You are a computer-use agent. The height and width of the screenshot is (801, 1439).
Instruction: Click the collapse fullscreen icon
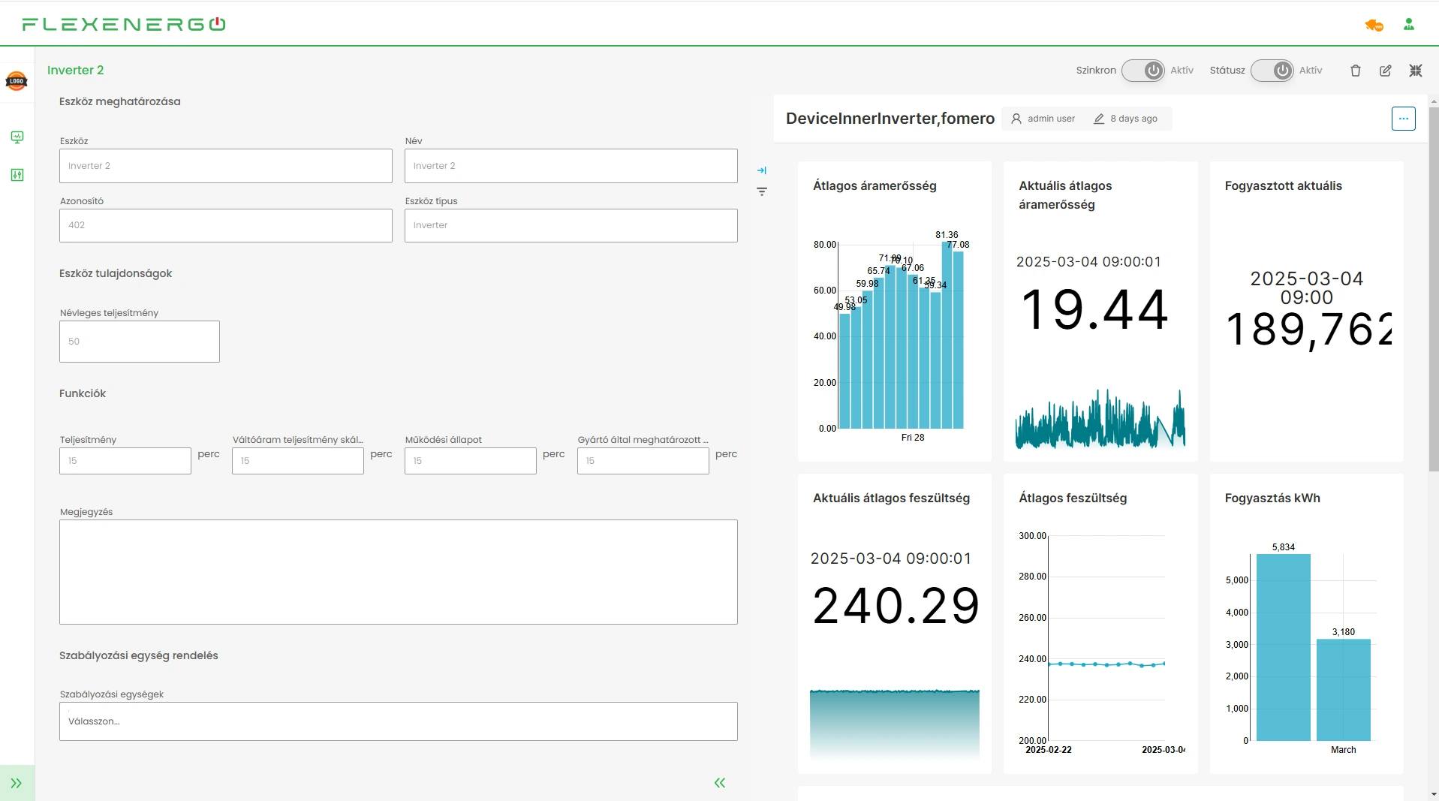click(1415, 71)
